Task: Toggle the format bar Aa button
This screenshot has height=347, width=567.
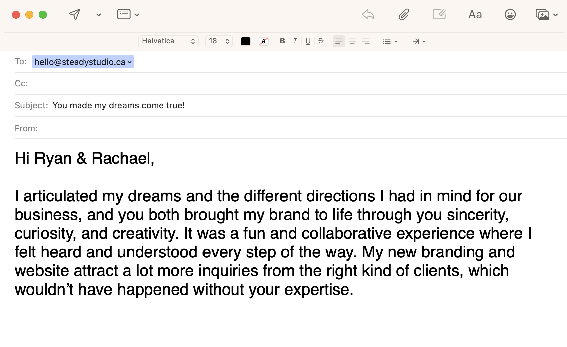Action: (475, 15)
